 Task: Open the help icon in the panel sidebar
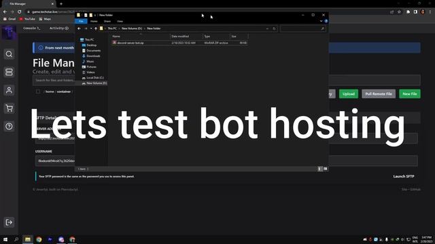(9, 126)
